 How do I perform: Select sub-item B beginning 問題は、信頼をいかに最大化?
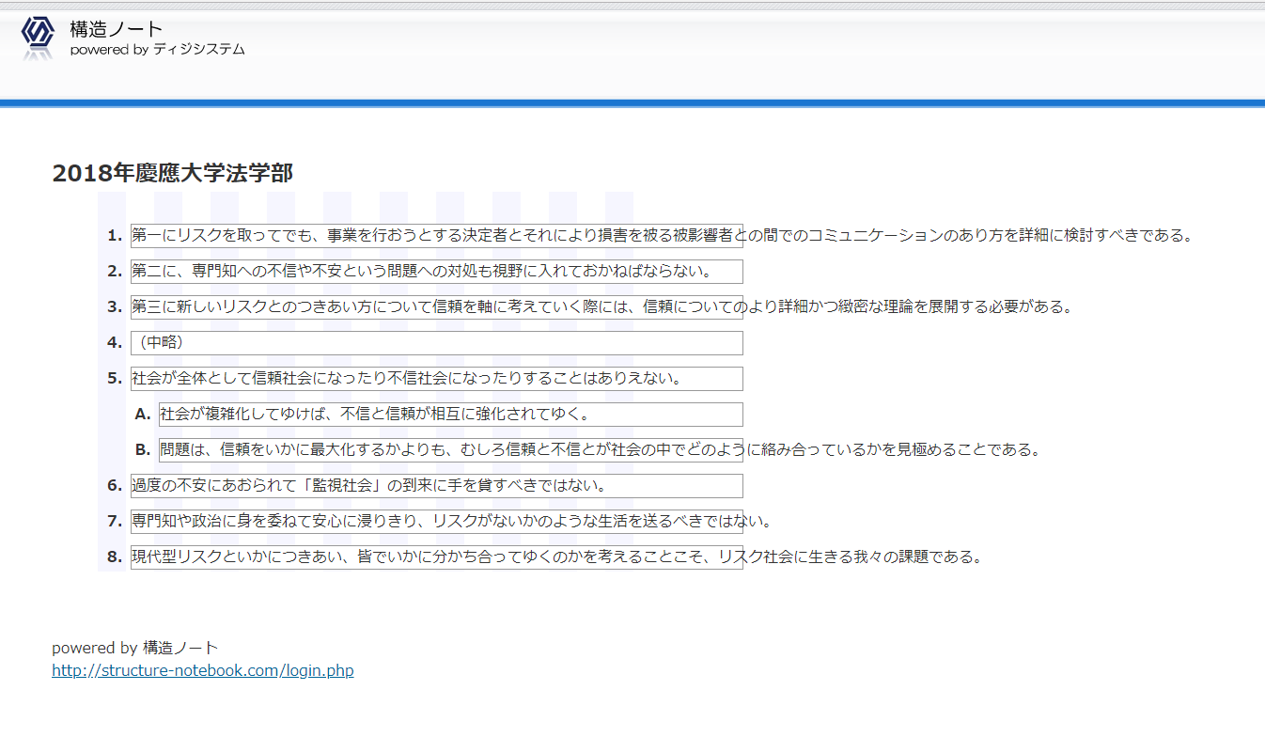pyautogui.click(x=450, y=450)
